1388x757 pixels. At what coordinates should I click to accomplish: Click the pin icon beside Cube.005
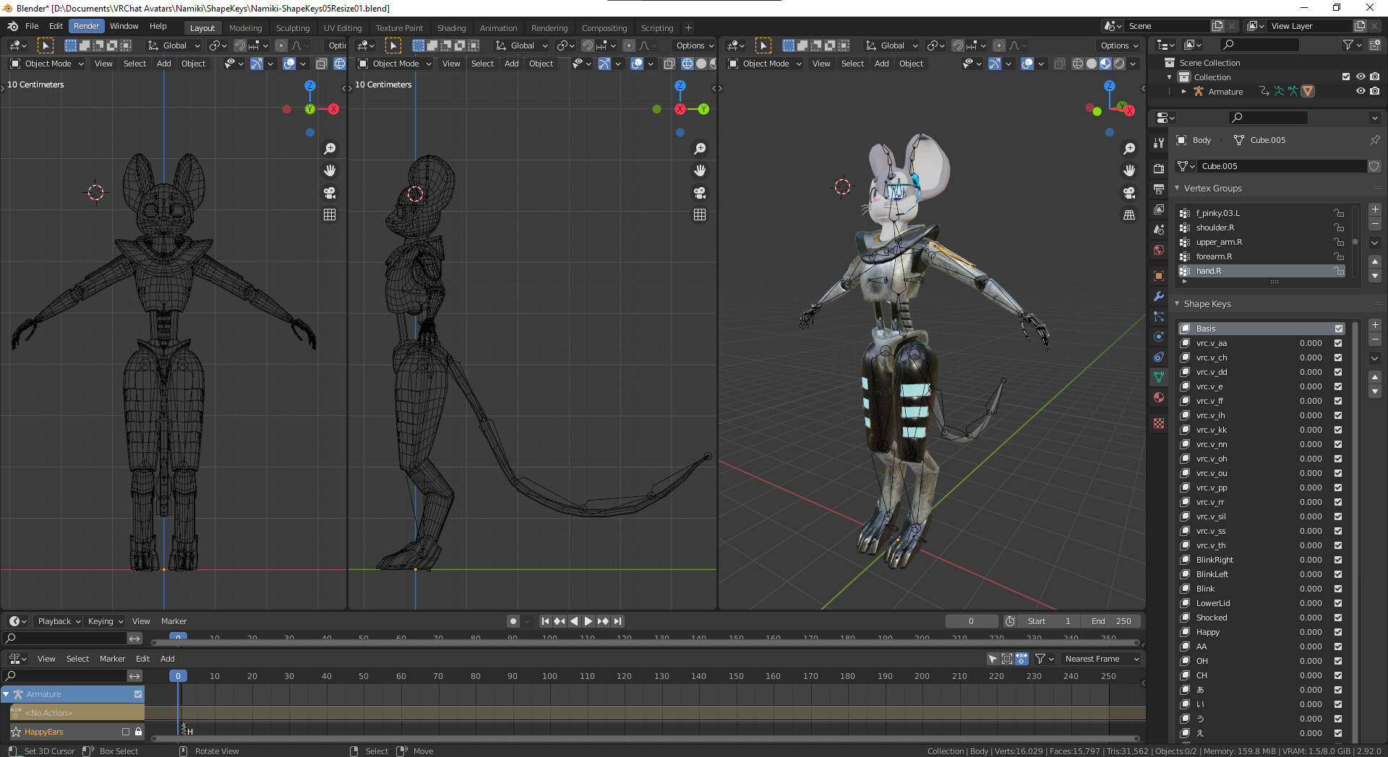pyautogui.click(x=1374, y=140)
